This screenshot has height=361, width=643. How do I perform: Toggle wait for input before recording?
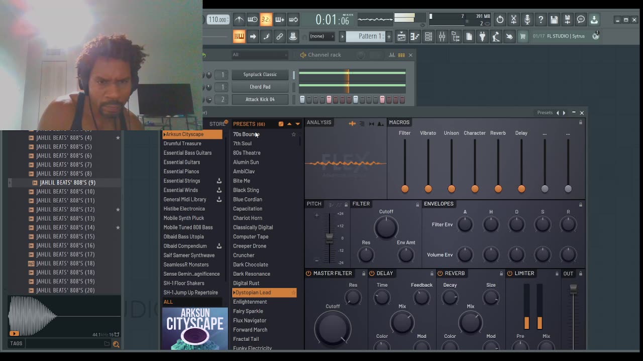click(x=253, y=20)
